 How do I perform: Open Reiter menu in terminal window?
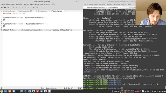(124, 4)
